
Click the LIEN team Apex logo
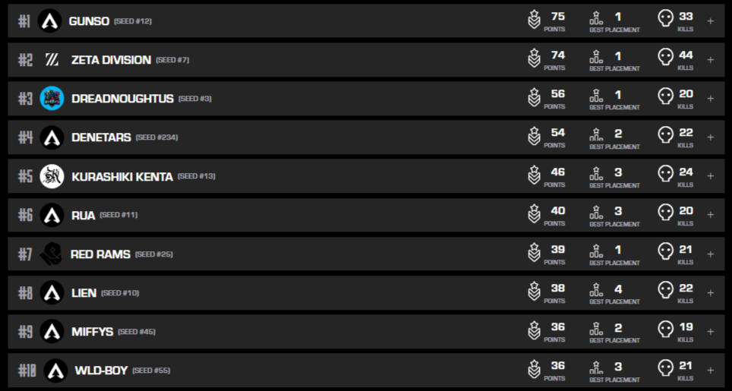52,293
